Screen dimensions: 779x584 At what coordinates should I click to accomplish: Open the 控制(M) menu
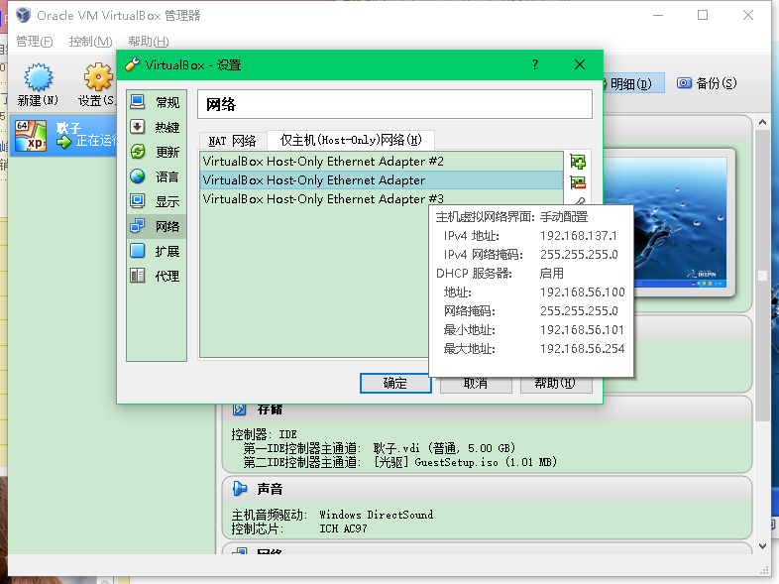[x=90, y=42]
